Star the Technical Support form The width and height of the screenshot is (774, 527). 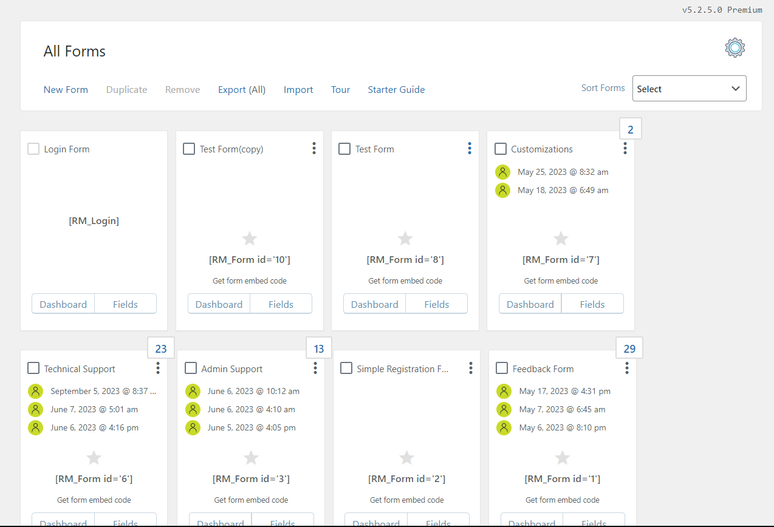pos(94,458)
